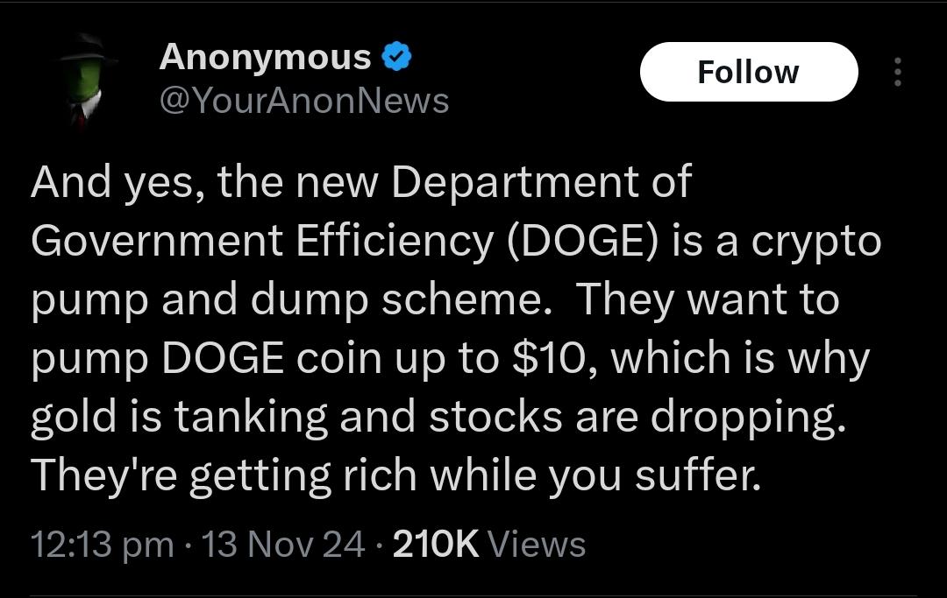This screenshot has height=598, width=947.
Task: Click the blue verified badge
Action: tap(397, 58)
